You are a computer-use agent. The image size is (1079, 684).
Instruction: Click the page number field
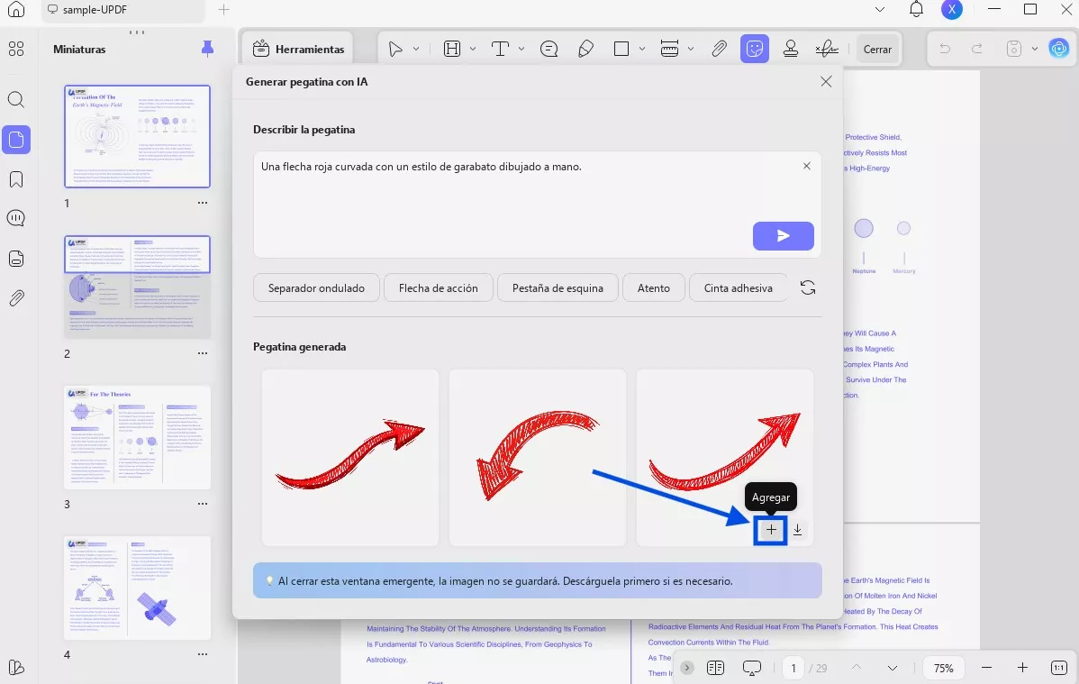(x=793, y=668)
